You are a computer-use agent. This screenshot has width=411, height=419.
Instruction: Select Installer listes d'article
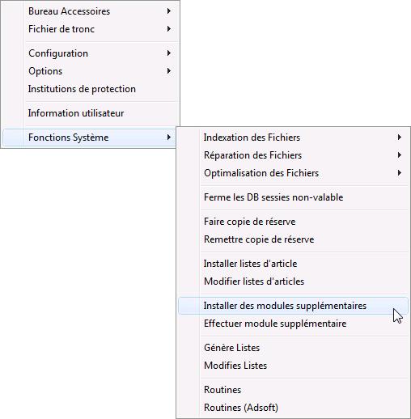[293, 264]
